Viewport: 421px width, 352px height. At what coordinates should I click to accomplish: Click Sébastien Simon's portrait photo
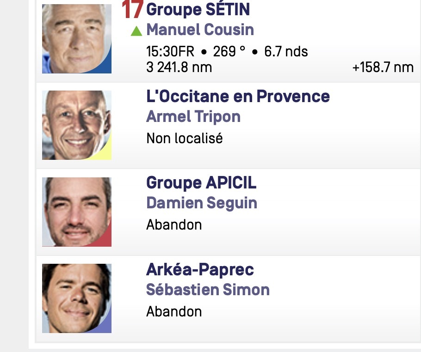(77, 298)
